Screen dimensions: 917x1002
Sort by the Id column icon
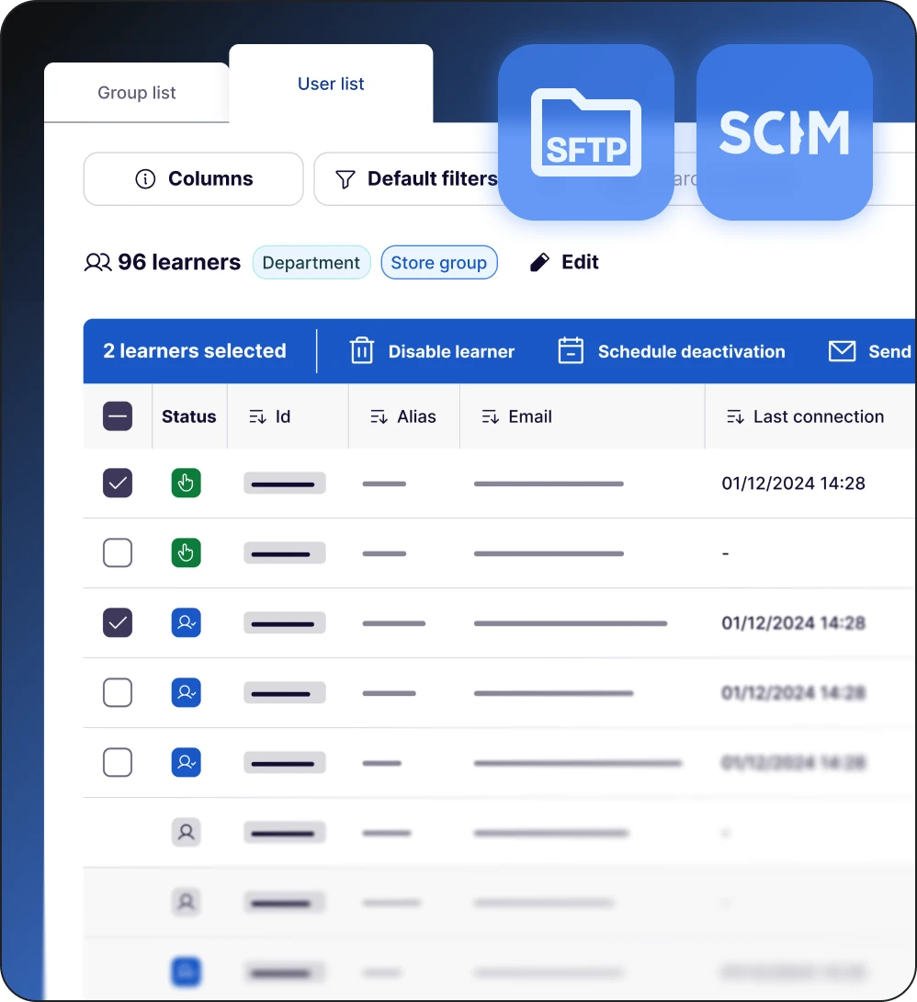tap(257, 417)
